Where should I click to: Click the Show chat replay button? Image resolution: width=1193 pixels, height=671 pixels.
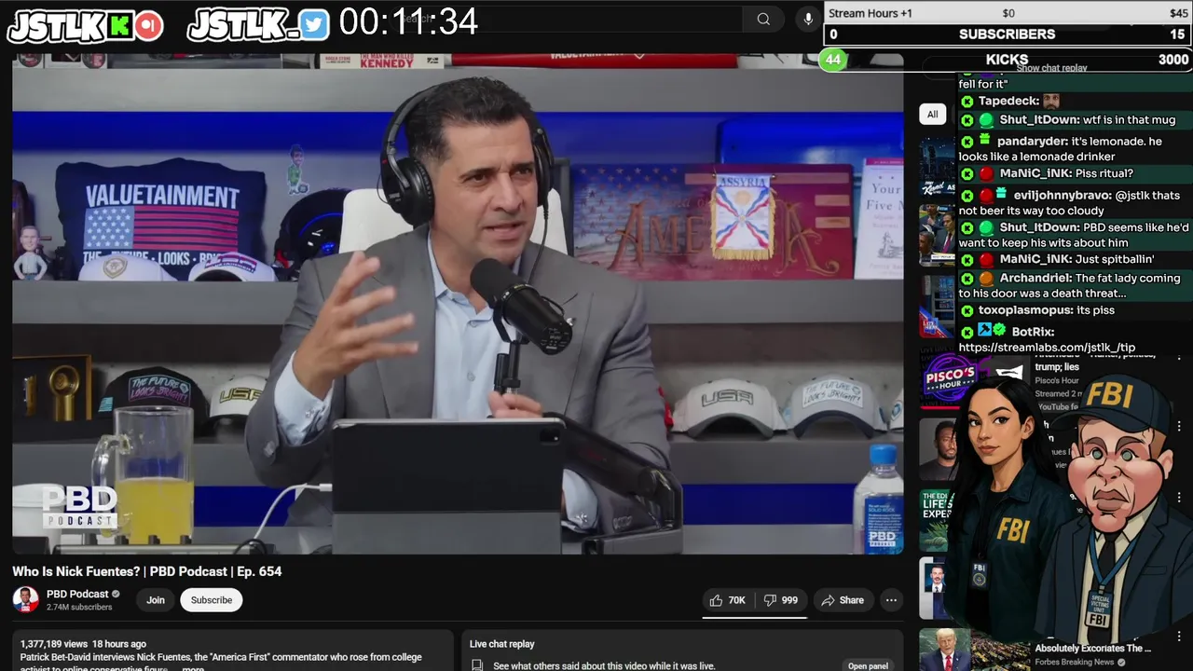[x=1051, y=68]
